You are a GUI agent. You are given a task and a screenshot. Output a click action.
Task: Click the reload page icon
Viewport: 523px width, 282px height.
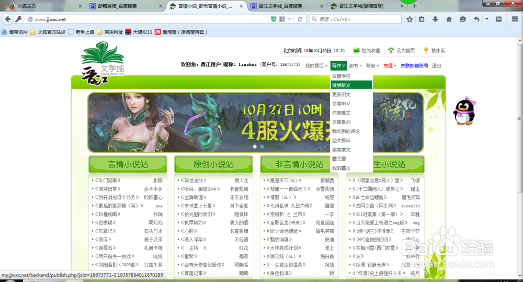coord(300,19)
